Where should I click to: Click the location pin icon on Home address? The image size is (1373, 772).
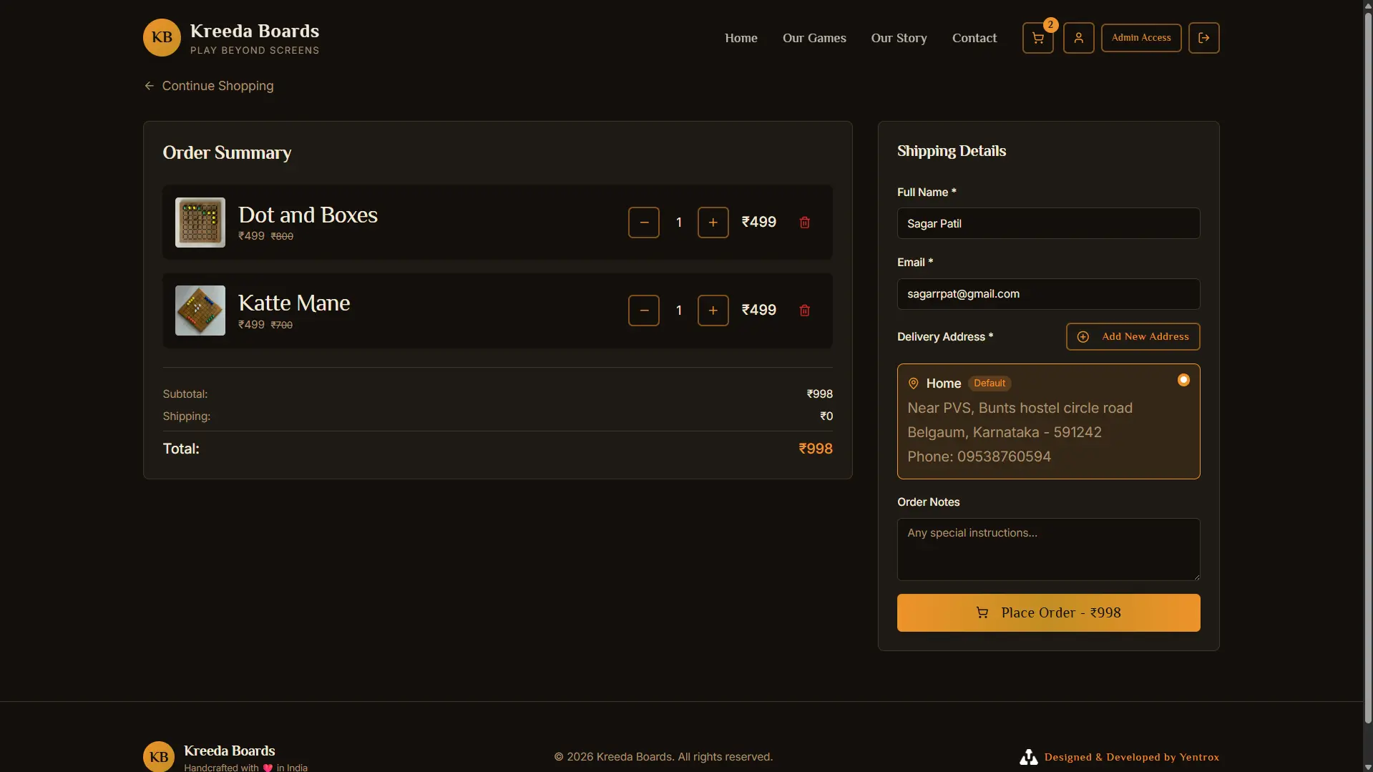[x=913, y=383]
